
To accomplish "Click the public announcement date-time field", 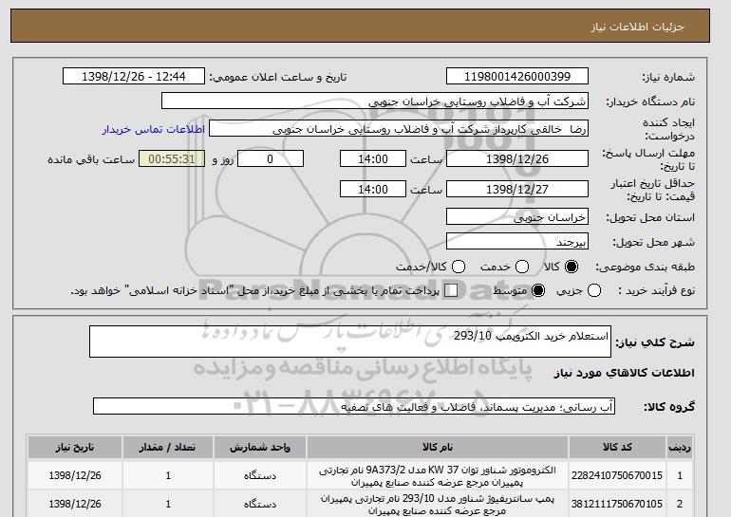I will [x=134, y=77].
